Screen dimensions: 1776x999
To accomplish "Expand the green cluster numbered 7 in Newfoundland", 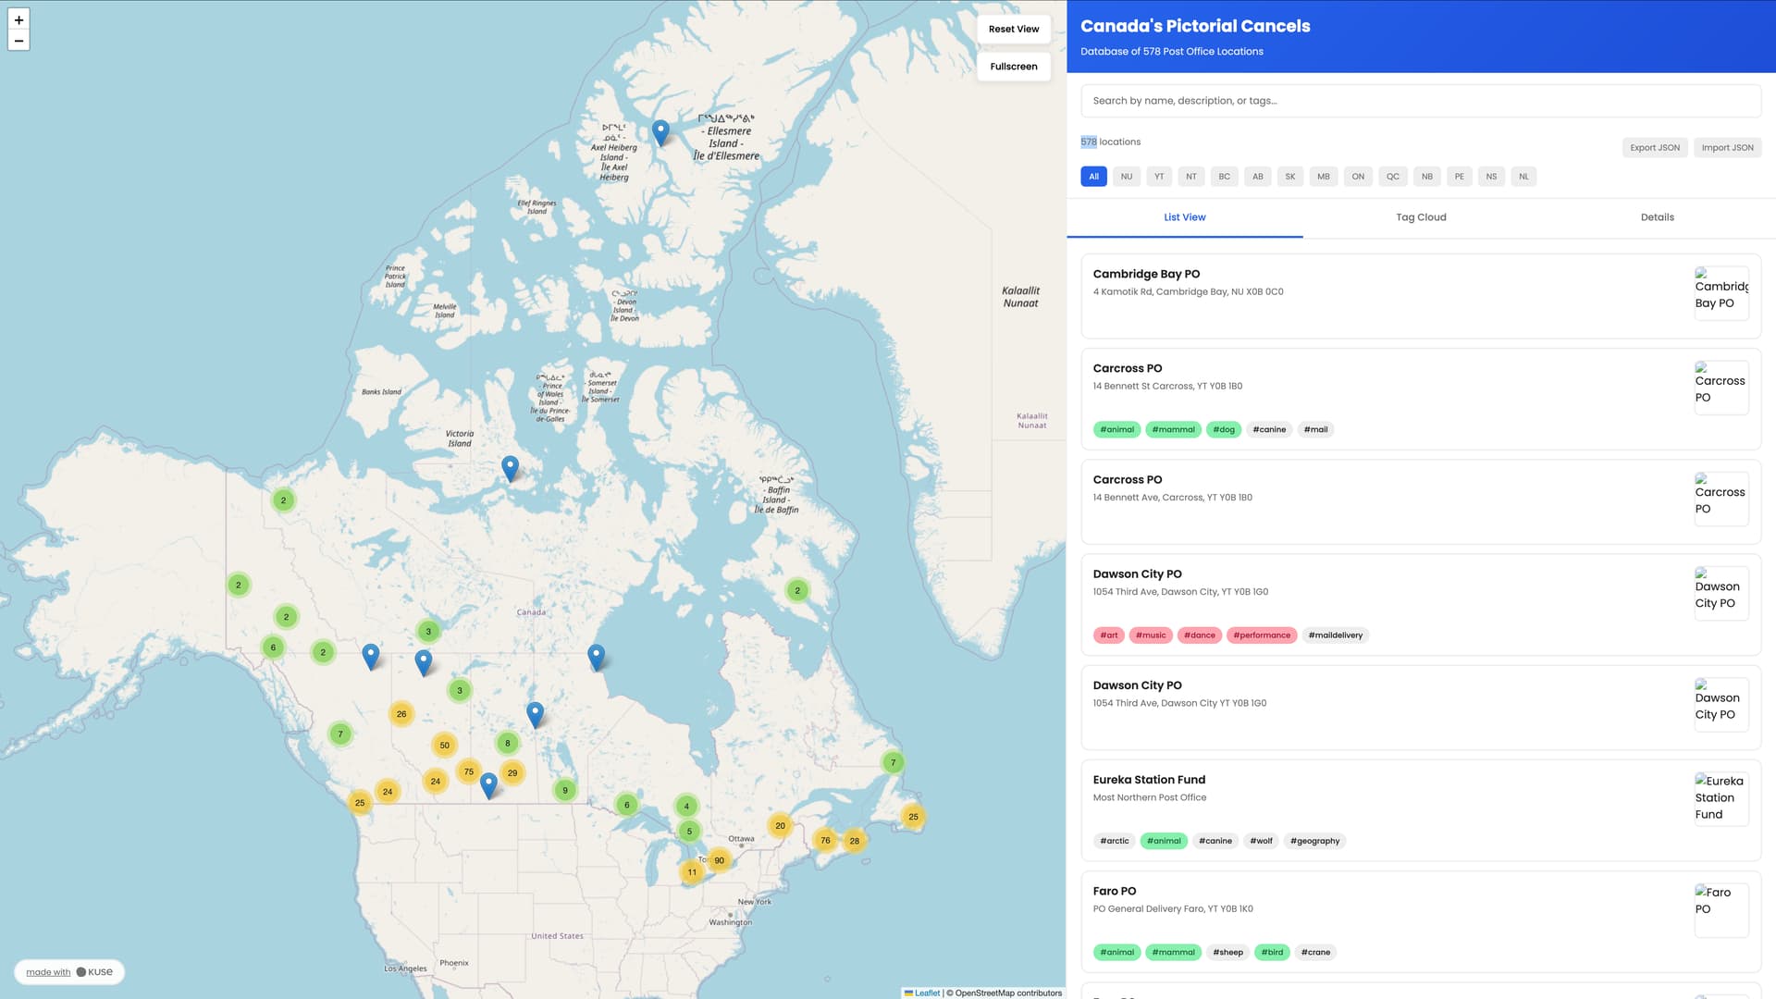I will [893, 763].
